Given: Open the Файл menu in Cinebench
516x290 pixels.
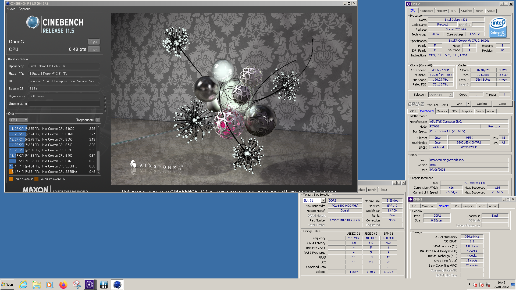Looking at the screenshot, I should pyautogui.click(x=11, y=9).
